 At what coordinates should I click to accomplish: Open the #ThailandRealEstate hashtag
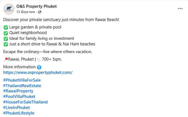[x=22, y=86]
